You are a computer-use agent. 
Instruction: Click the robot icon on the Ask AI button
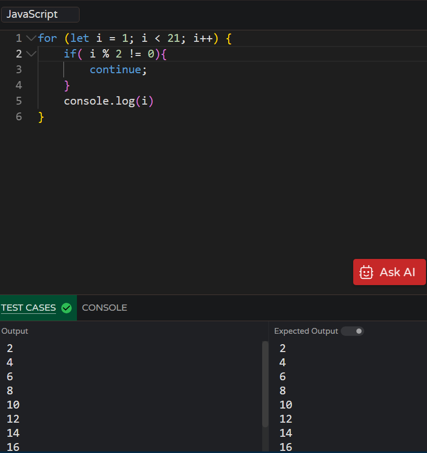click(x=366, y=272)
